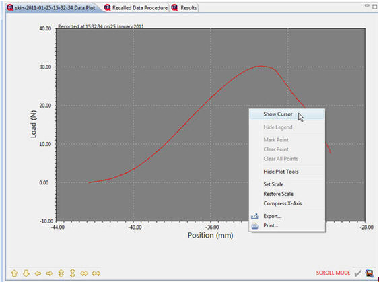Image resolution: width=379 pixels, height=282 pixels.
Task: Click the scroll up arrow icon
Action: 15,273
